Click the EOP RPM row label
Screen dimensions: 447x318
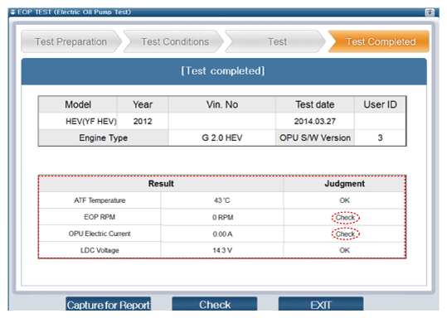click(x=100, y=217)
